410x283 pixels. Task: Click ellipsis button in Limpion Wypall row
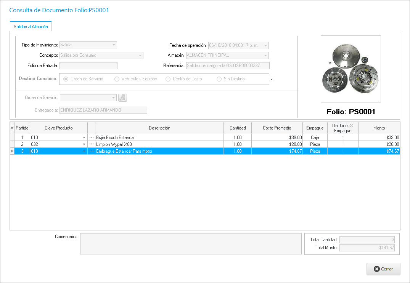pyautogui.click(x=91, y=144)
